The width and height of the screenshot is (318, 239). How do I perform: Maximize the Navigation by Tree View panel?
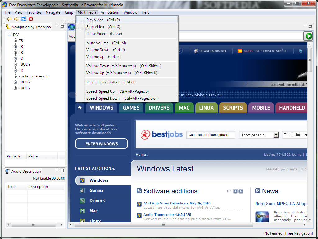click(x=62, y=26)
